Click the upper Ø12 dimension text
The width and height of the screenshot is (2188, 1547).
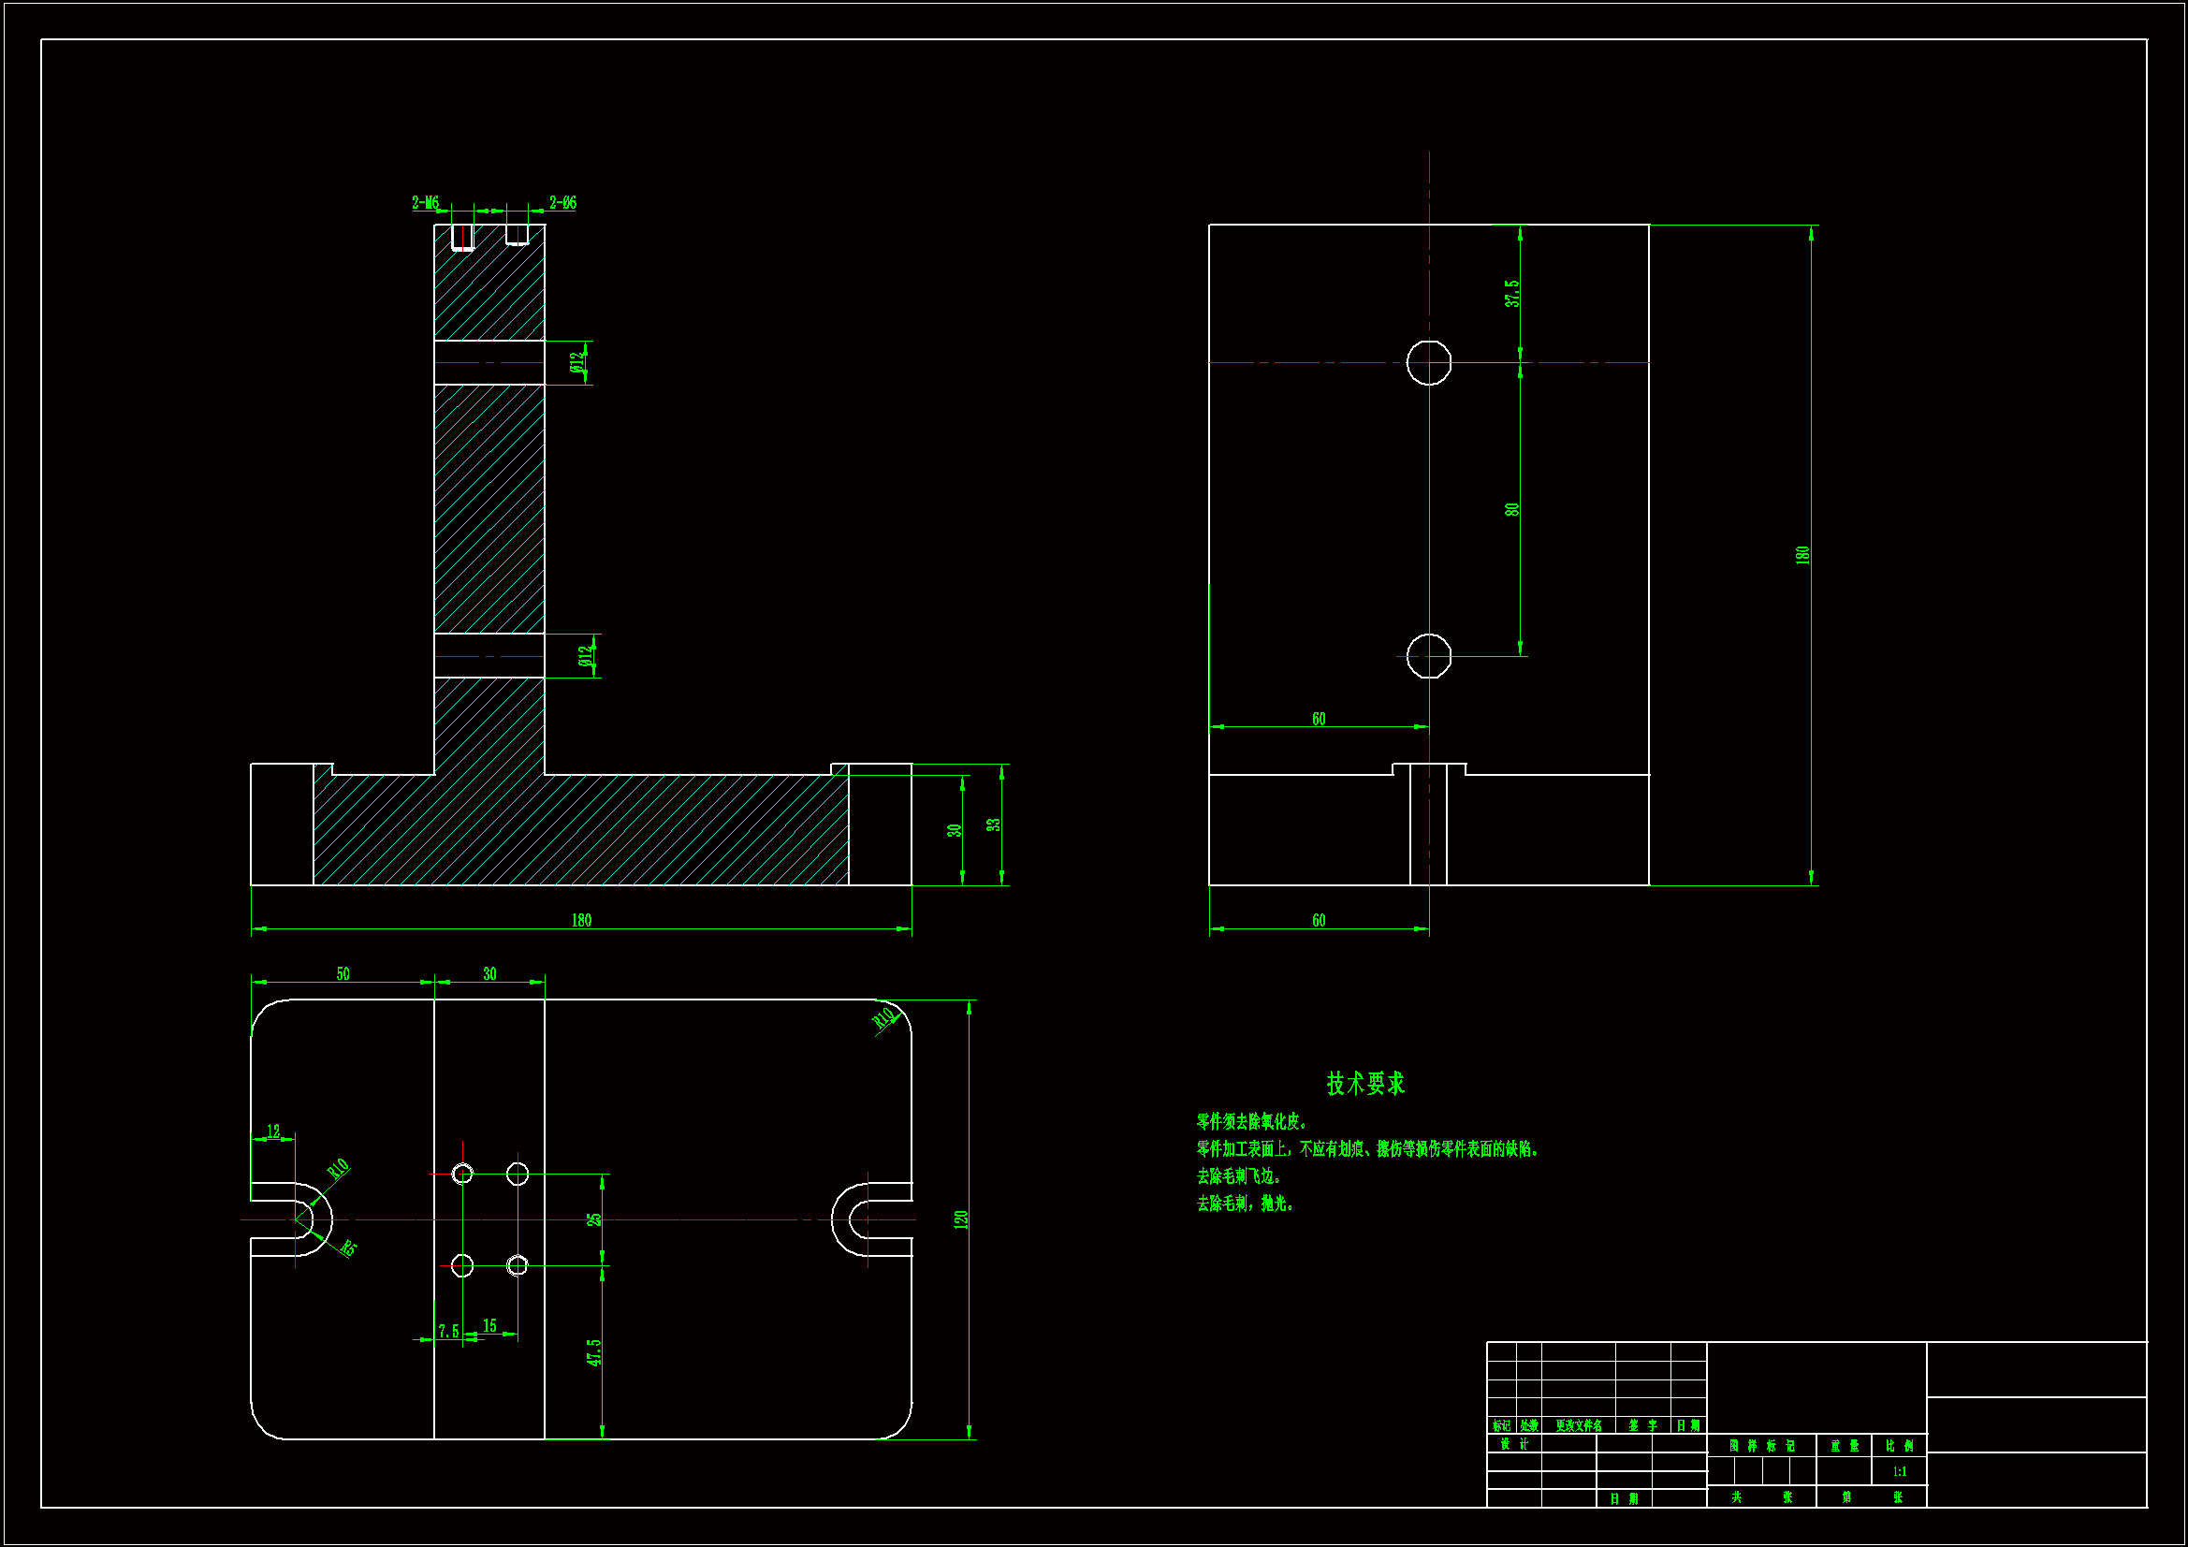tap(576, 362)
